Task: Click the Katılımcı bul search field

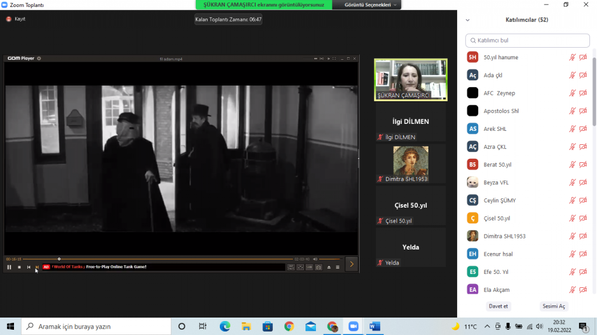Action: coord(527,40)
